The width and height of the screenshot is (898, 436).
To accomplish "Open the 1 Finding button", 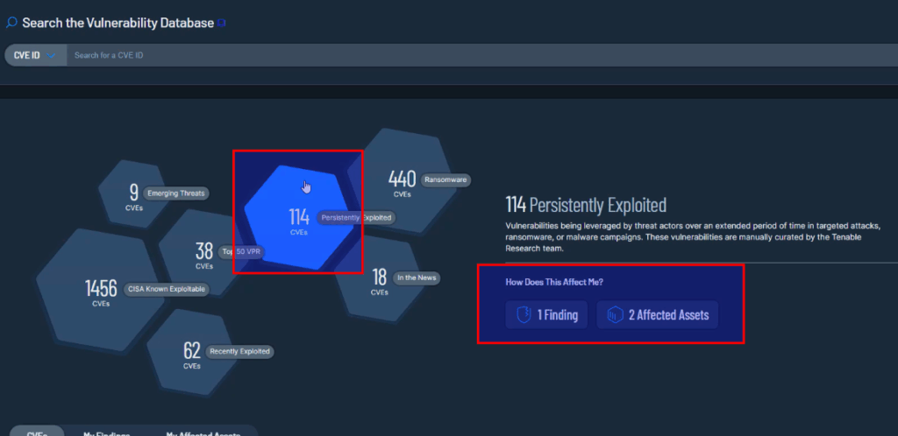I will (x=547, y=315).
